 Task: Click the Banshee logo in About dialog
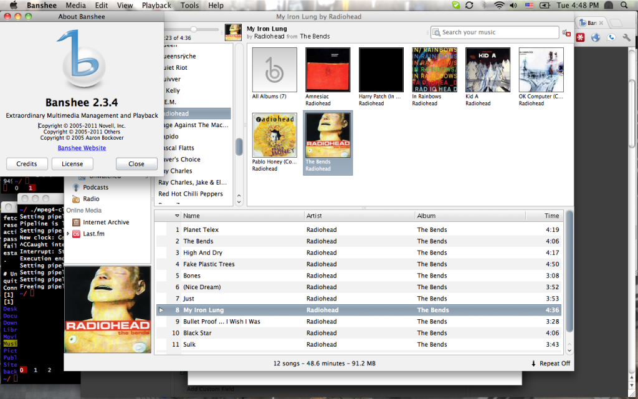[x=82, y=58]
